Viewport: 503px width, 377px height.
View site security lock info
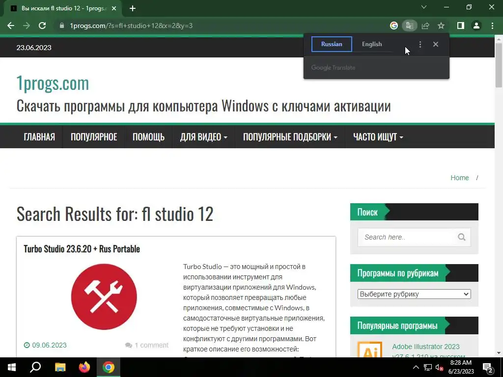[x=62, y=26]
